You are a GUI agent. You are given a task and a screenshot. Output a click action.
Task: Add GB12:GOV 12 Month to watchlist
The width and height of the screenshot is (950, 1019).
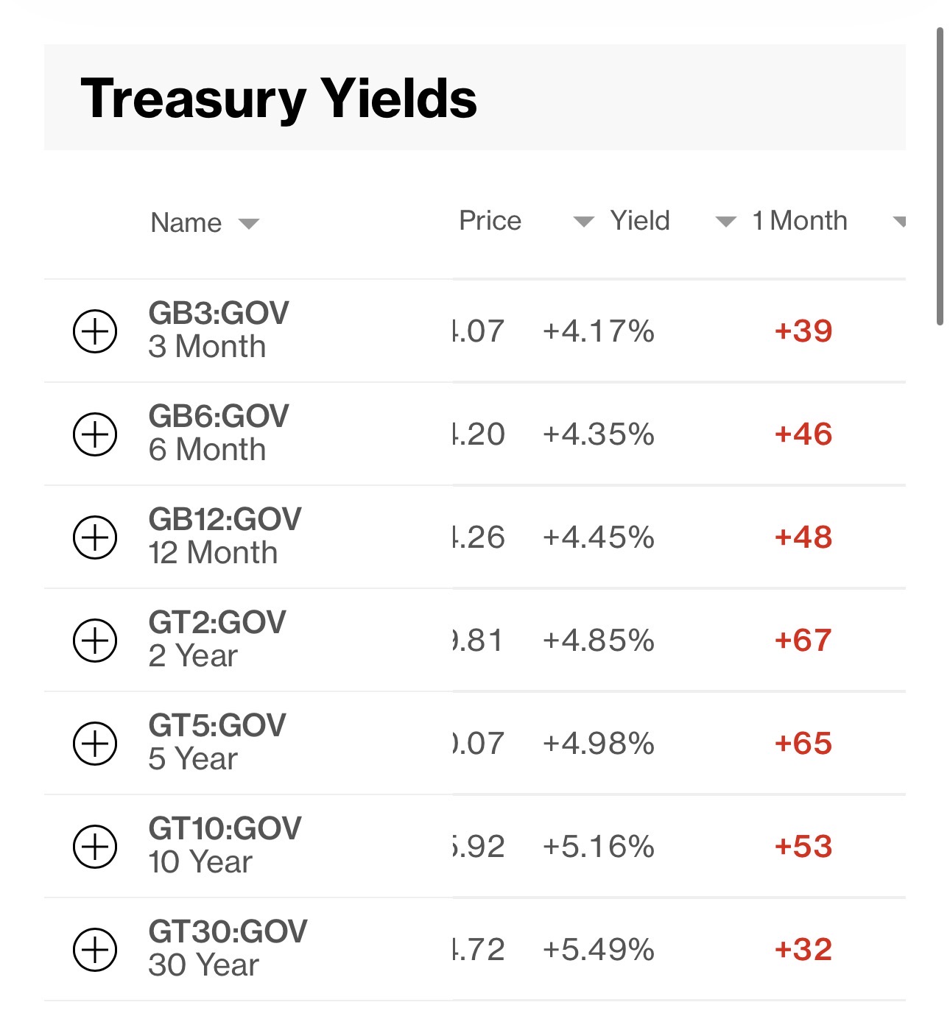coord(95,537)
